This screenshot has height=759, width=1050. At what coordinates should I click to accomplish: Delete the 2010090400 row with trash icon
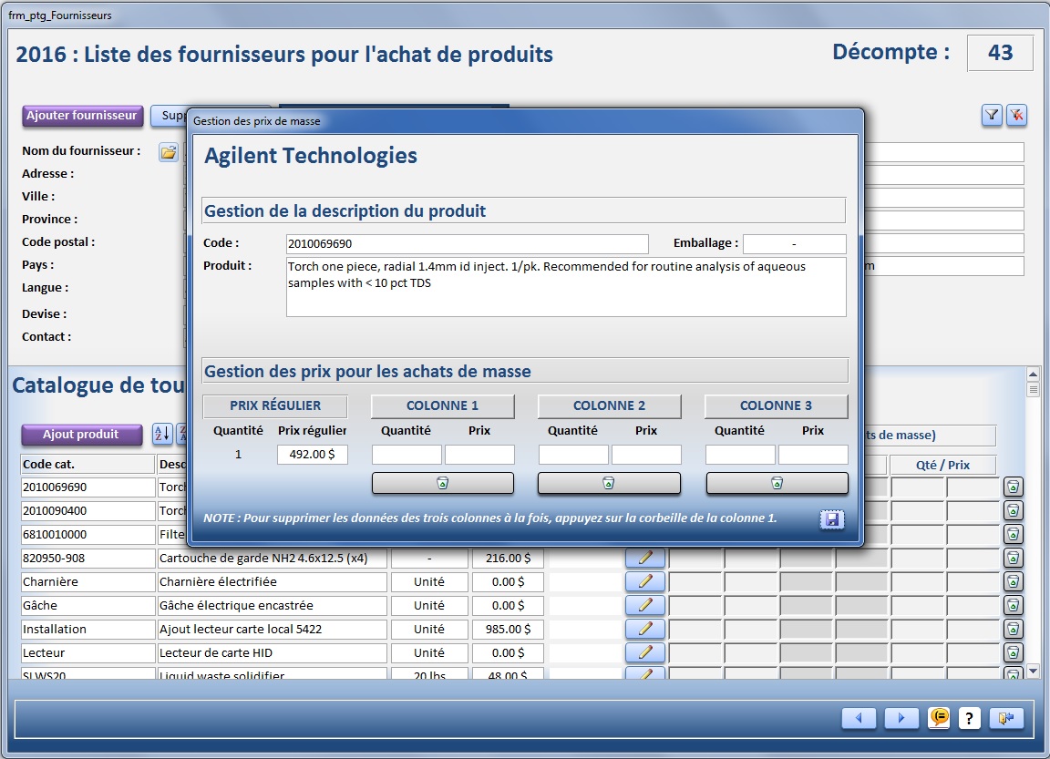click(1014, 510)
